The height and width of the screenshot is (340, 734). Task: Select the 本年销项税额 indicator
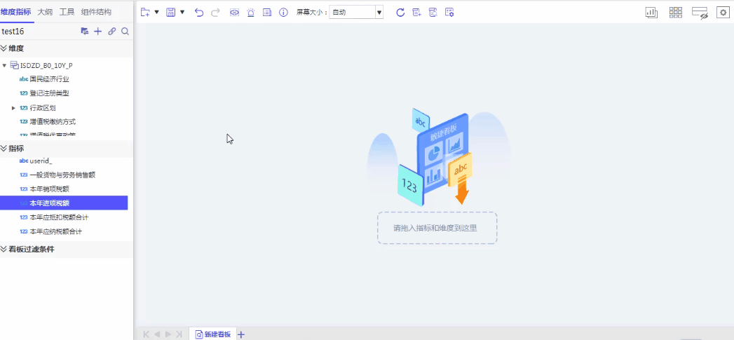(49, 189)
